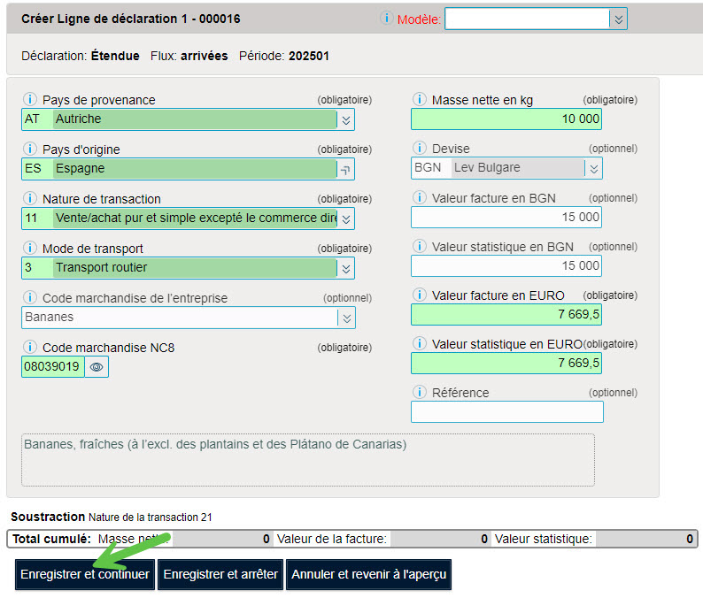The image size is (703, 598).
Task: Click info icon for Référence
Action: tap(419, 392)
